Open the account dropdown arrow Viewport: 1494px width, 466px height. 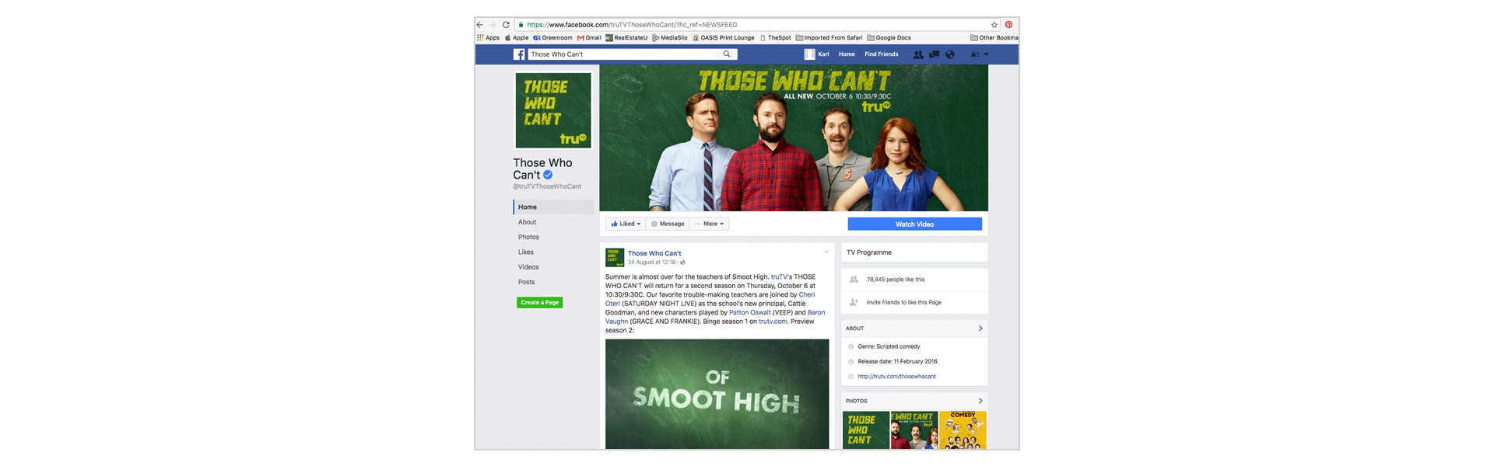click(x=987, y=54)
